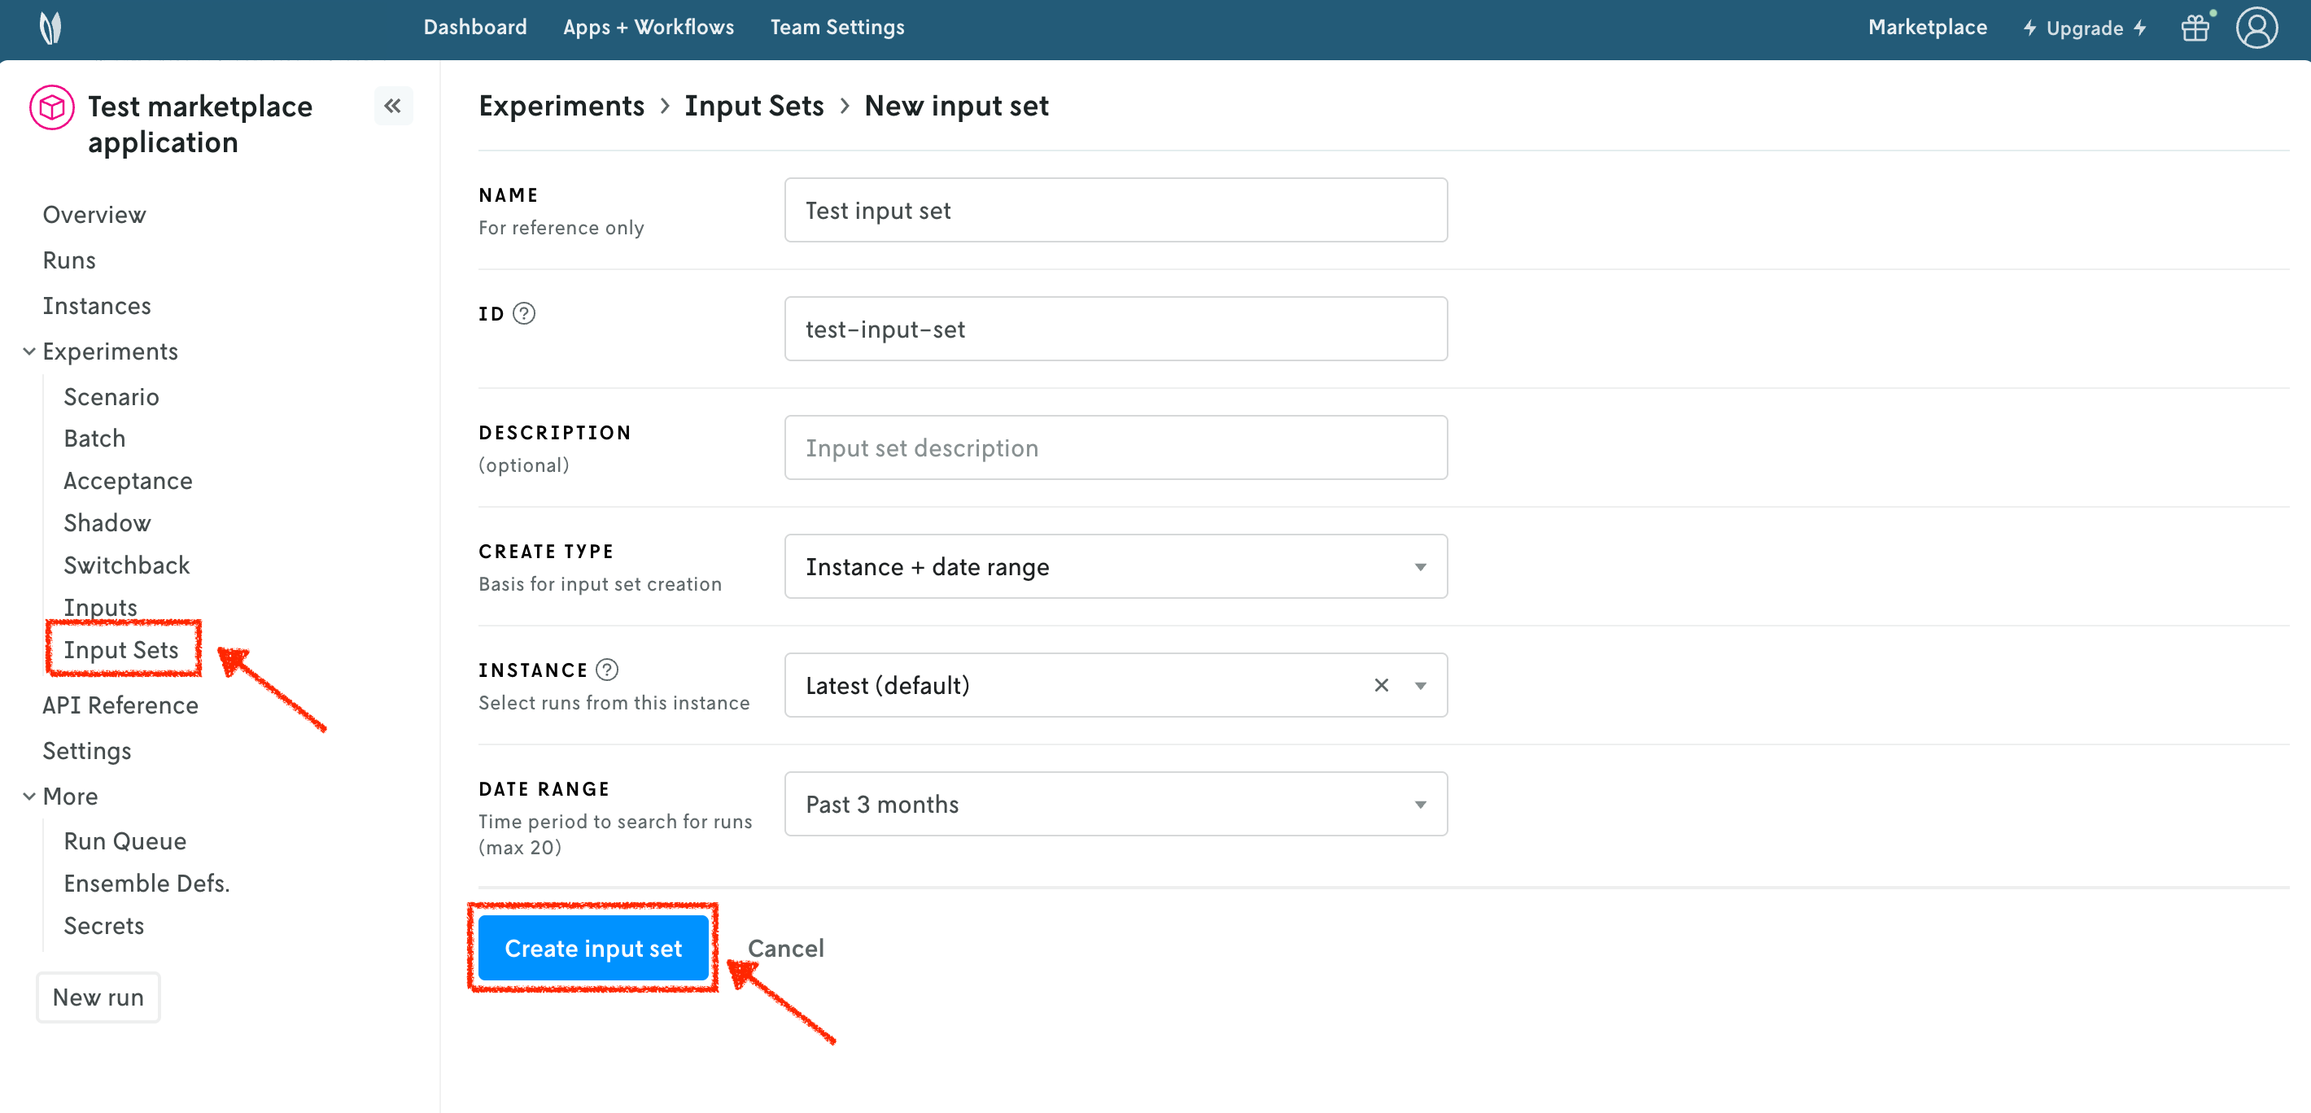Click the Upgrade lightning icon

coord(2030,28)
